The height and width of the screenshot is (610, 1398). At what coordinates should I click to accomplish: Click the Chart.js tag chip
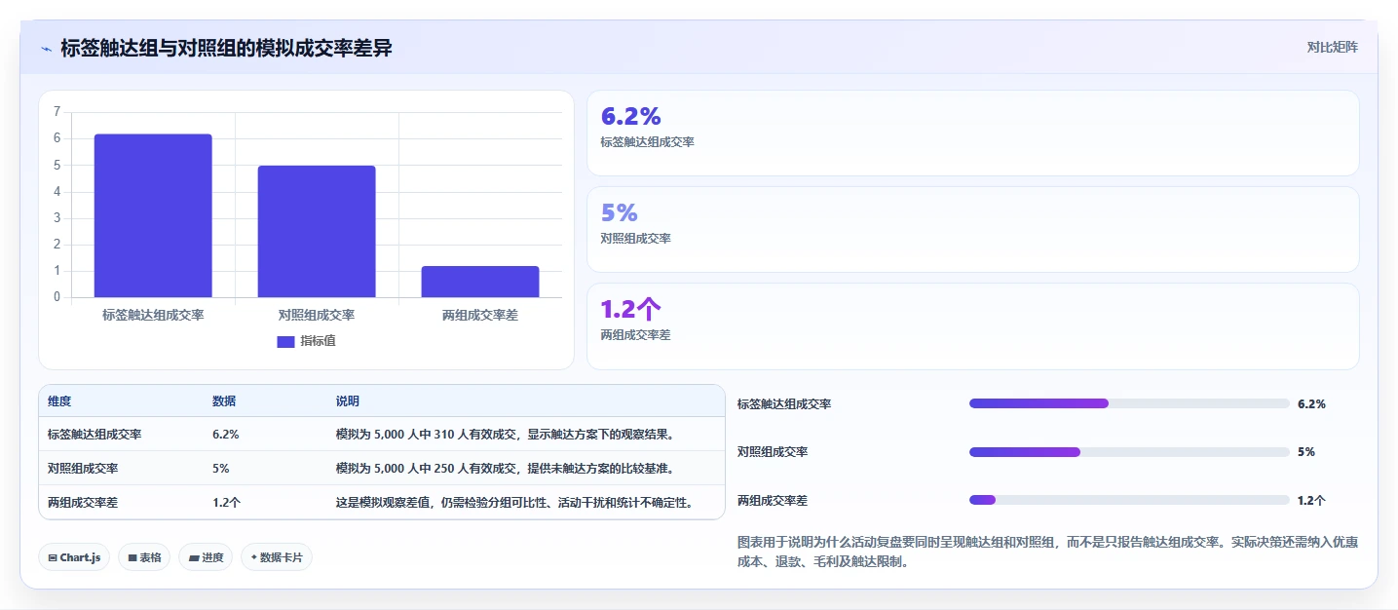pos(75,557)
